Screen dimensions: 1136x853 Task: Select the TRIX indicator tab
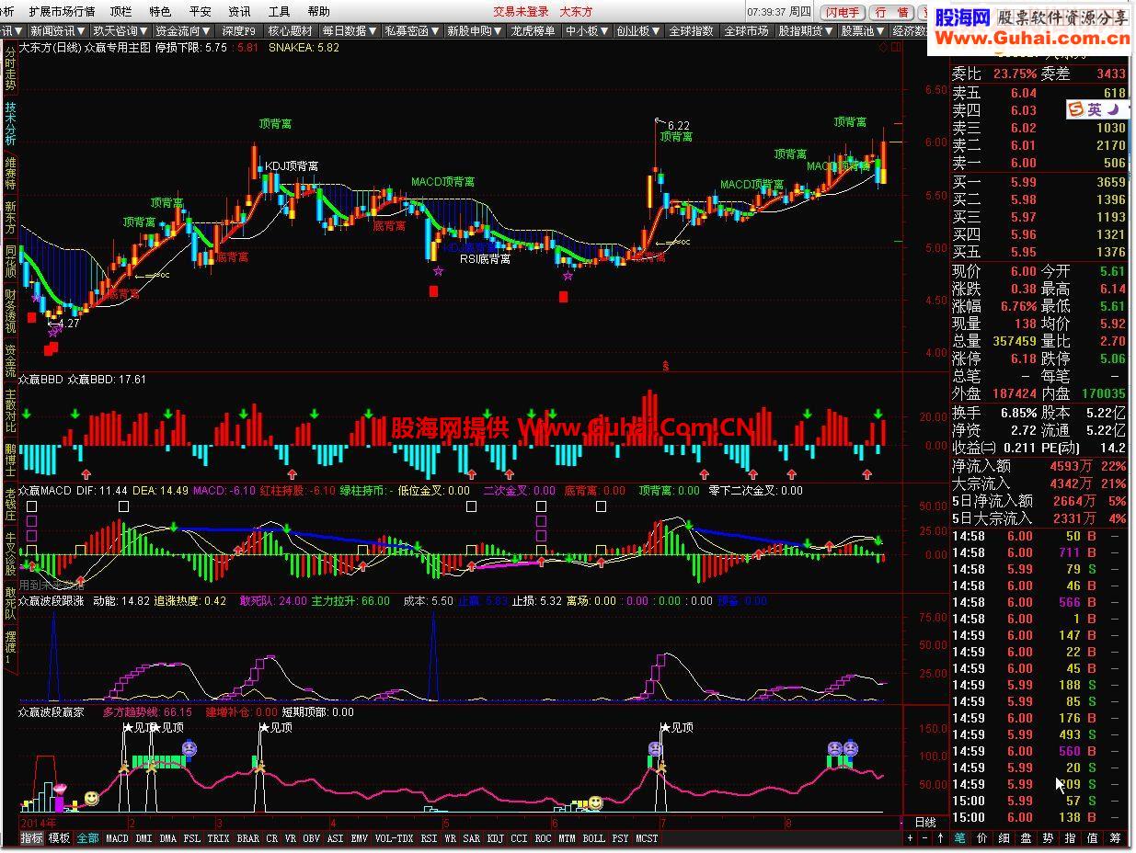point(218,838)
